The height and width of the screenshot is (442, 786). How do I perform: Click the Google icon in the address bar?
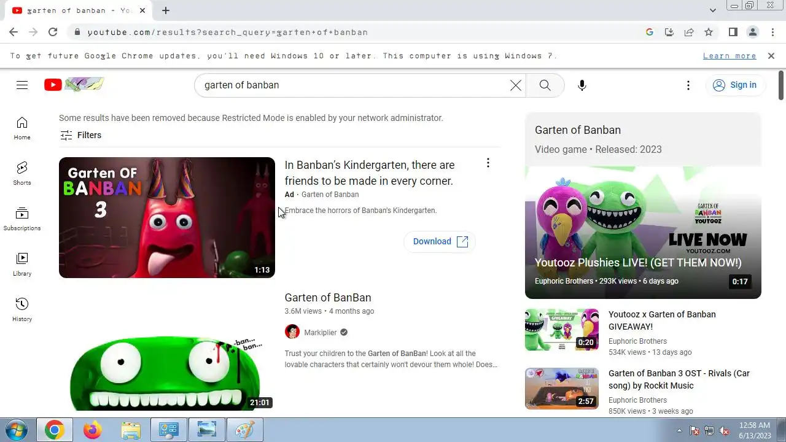click(x=650, y=32)
